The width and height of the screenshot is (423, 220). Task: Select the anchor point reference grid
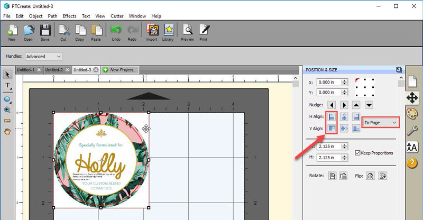365,87
